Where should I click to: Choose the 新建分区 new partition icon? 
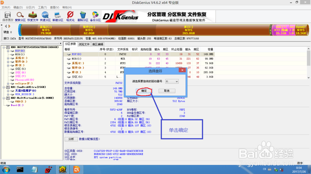click(x=58, y=16)
